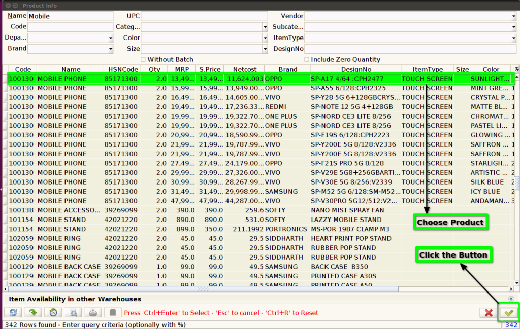Open the Brand filter dropdown arrow
Screen dimensions: 520x329
(x=110, y=49)
